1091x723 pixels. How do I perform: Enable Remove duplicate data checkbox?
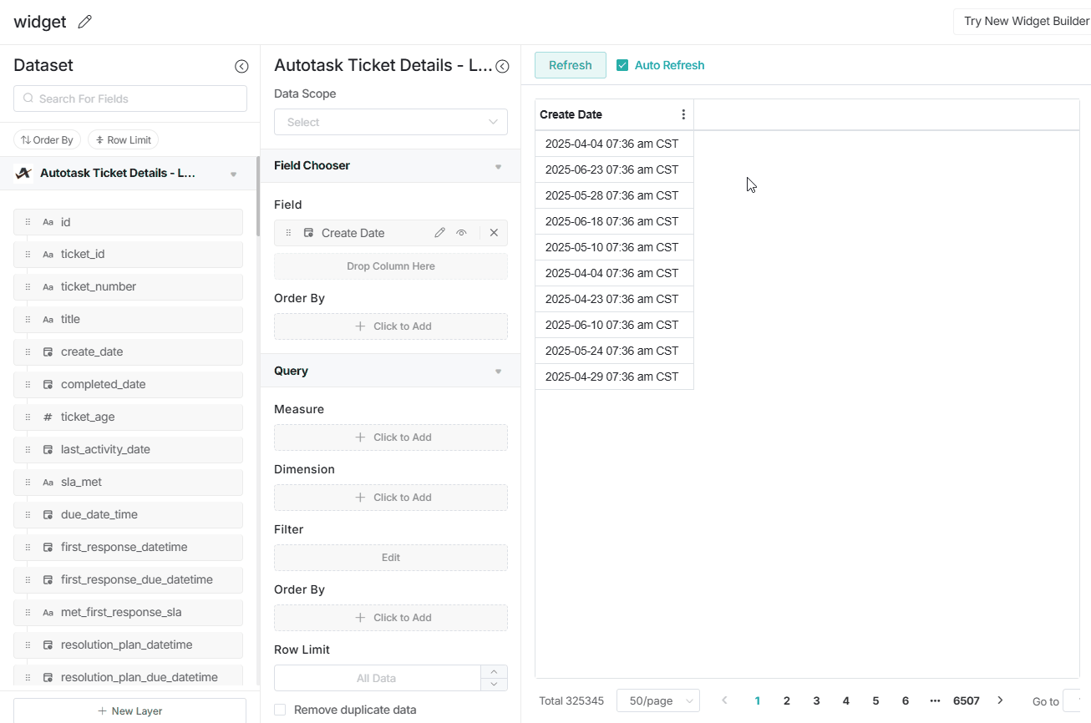click(x=280, y=710)
